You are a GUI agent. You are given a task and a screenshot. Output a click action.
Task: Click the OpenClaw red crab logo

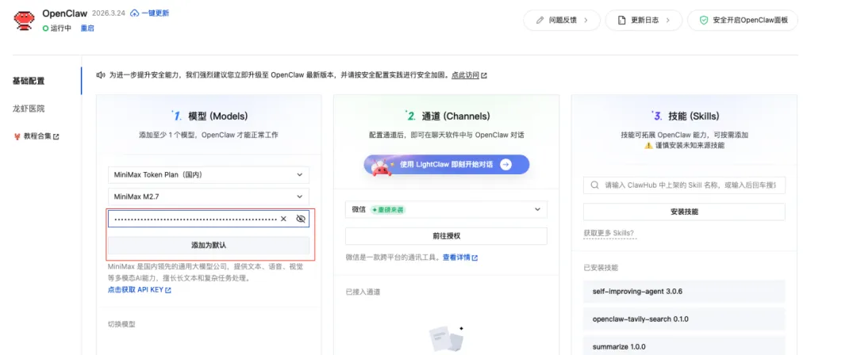click(x=25, y=21)
